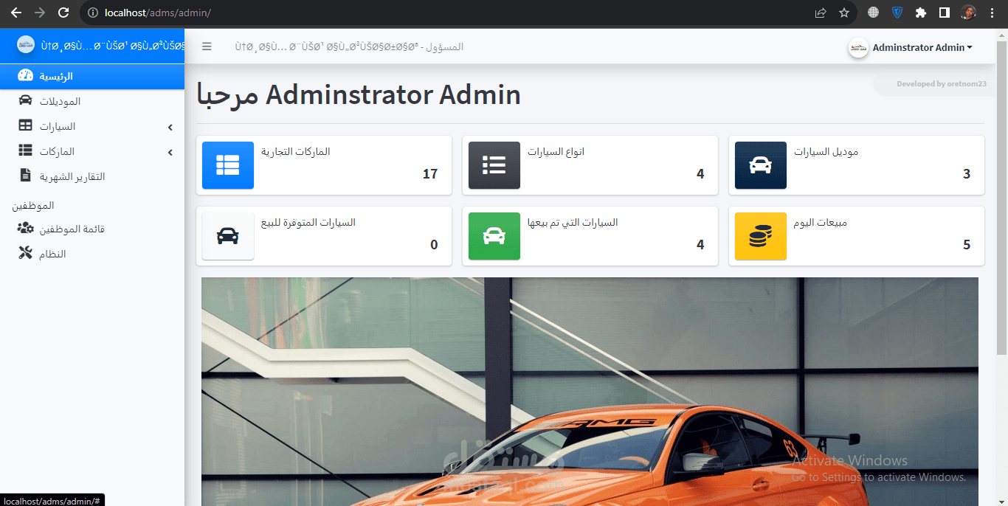This screenshot has width=1008, height=506.
Task: Click the top bar system title text
Action: pyautogui.click(x=349, y=46)
